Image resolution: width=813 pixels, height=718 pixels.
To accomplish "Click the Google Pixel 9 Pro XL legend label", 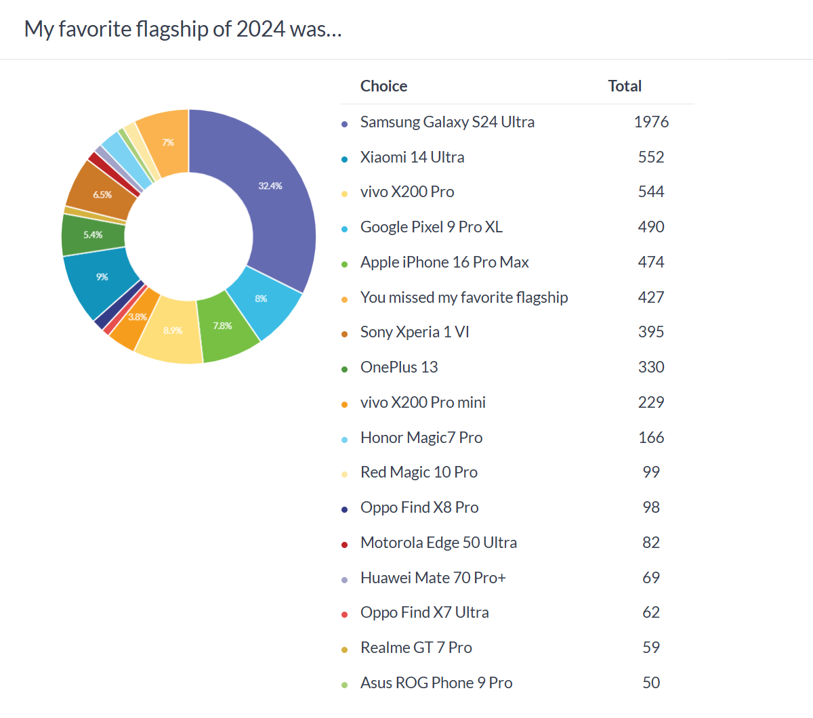I will (431, 227).
